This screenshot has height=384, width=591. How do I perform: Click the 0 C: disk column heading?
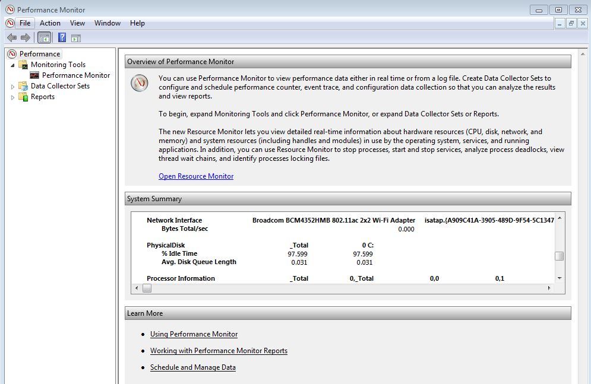pos(368,245)
